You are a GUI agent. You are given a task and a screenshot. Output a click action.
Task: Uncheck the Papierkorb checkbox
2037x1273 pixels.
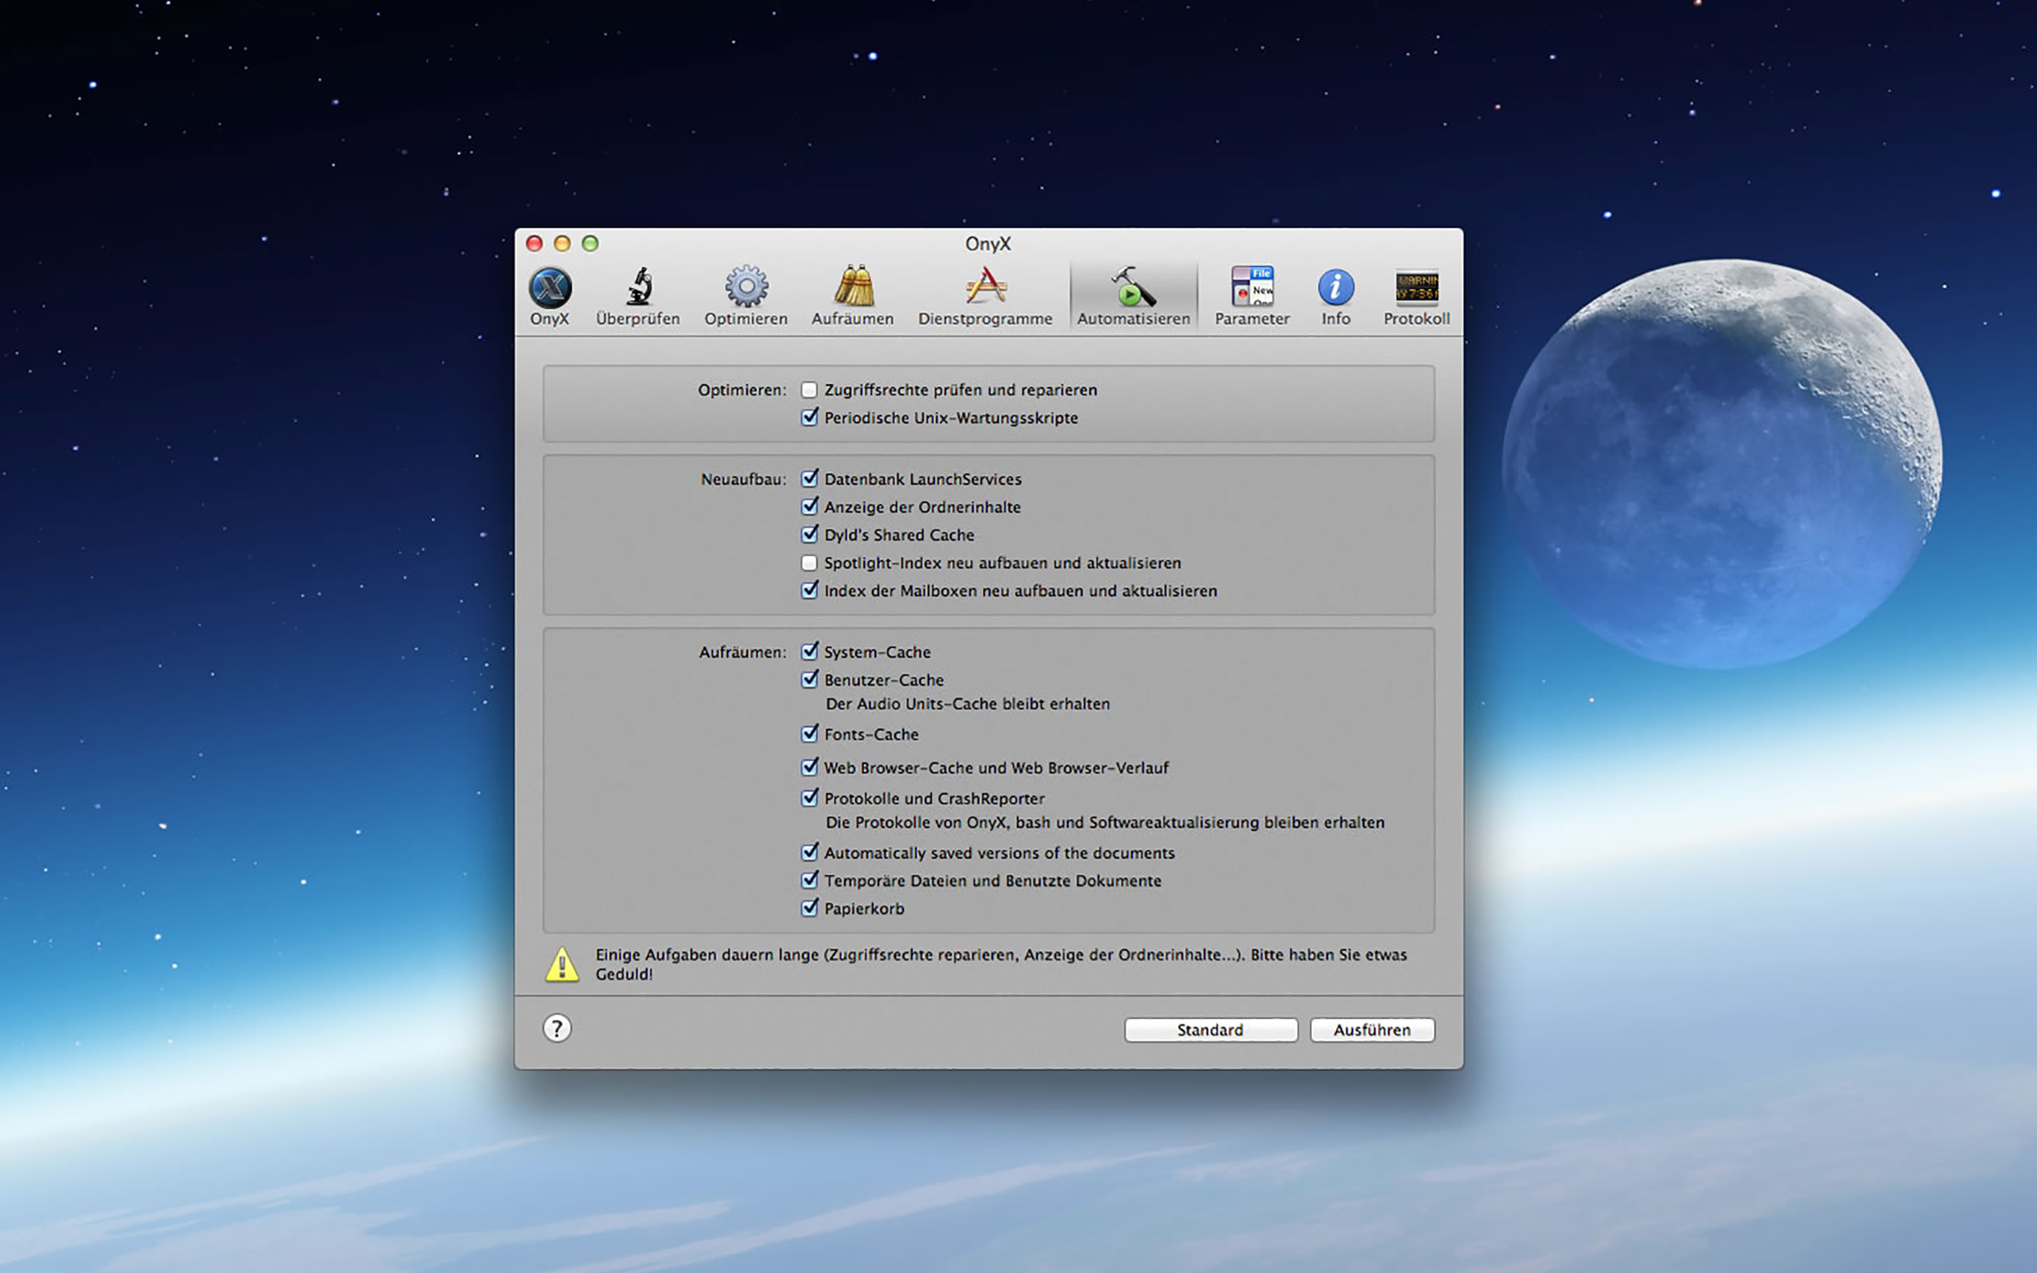coord(809,909)
